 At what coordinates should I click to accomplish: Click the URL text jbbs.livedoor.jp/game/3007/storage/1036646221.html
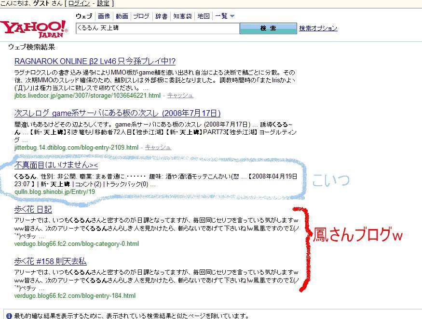click(x=87, y=96)
